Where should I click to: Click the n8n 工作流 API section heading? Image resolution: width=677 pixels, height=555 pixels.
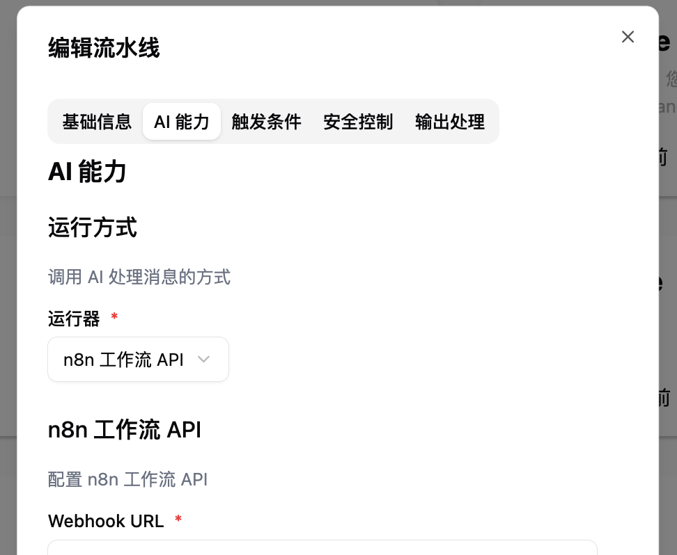click(x=124, y=429)
